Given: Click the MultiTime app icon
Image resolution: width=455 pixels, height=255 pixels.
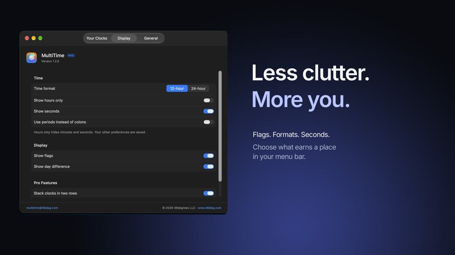Looking at the screenshot, I should pos(31,58).
